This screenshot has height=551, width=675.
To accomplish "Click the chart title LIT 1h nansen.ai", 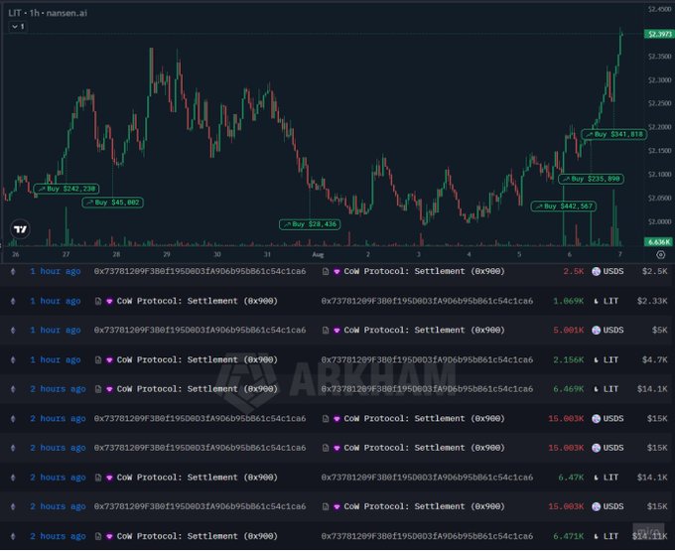I will click(x=48, y=13).
